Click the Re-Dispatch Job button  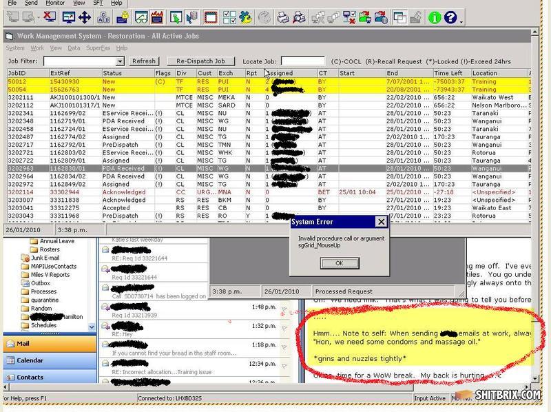(200, 61)
